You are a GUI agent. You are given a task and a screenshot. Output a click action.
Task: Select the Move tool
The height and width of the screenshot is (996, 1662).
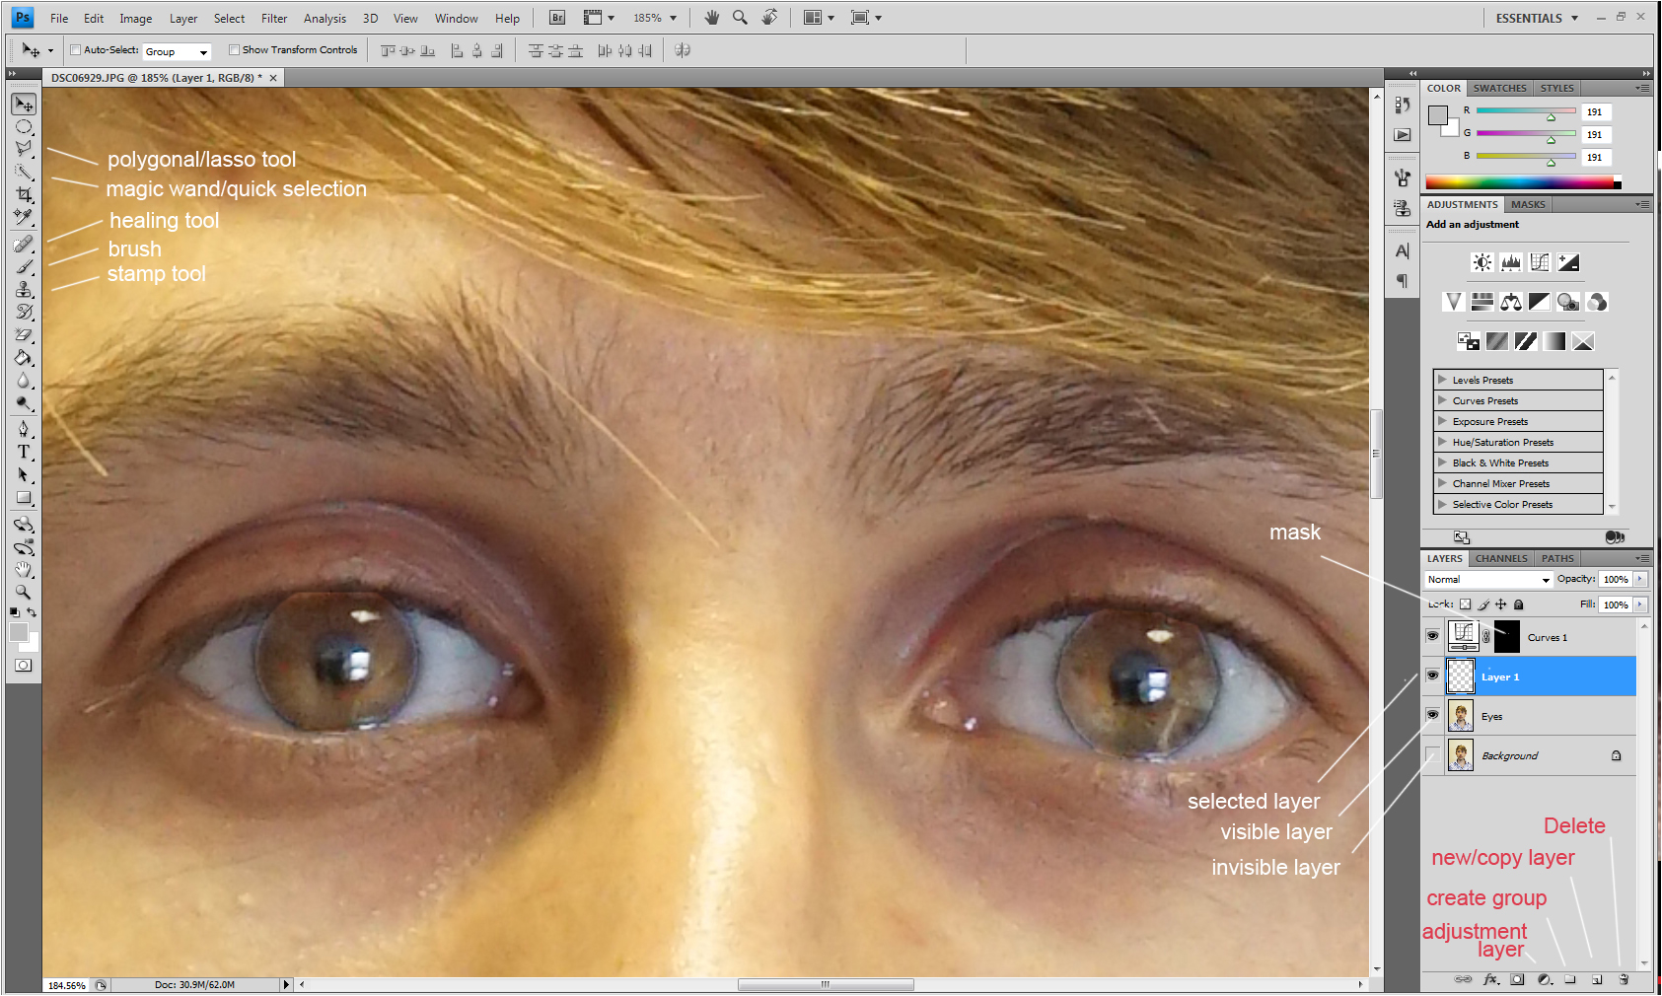click(x=24, y=104)
